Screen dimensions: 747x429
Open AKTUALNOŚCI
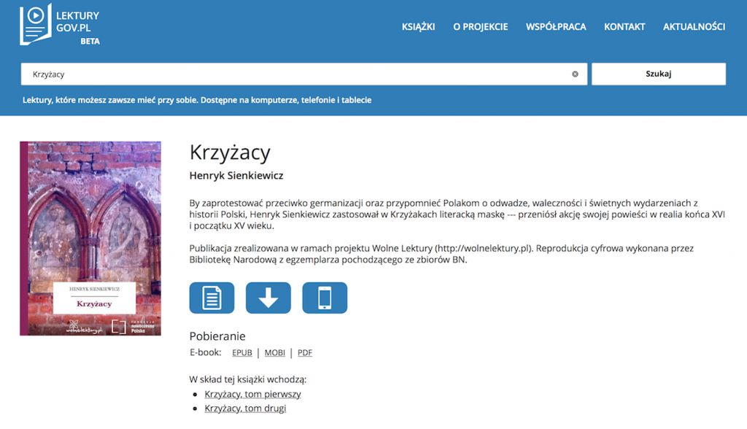coord(693,26)
